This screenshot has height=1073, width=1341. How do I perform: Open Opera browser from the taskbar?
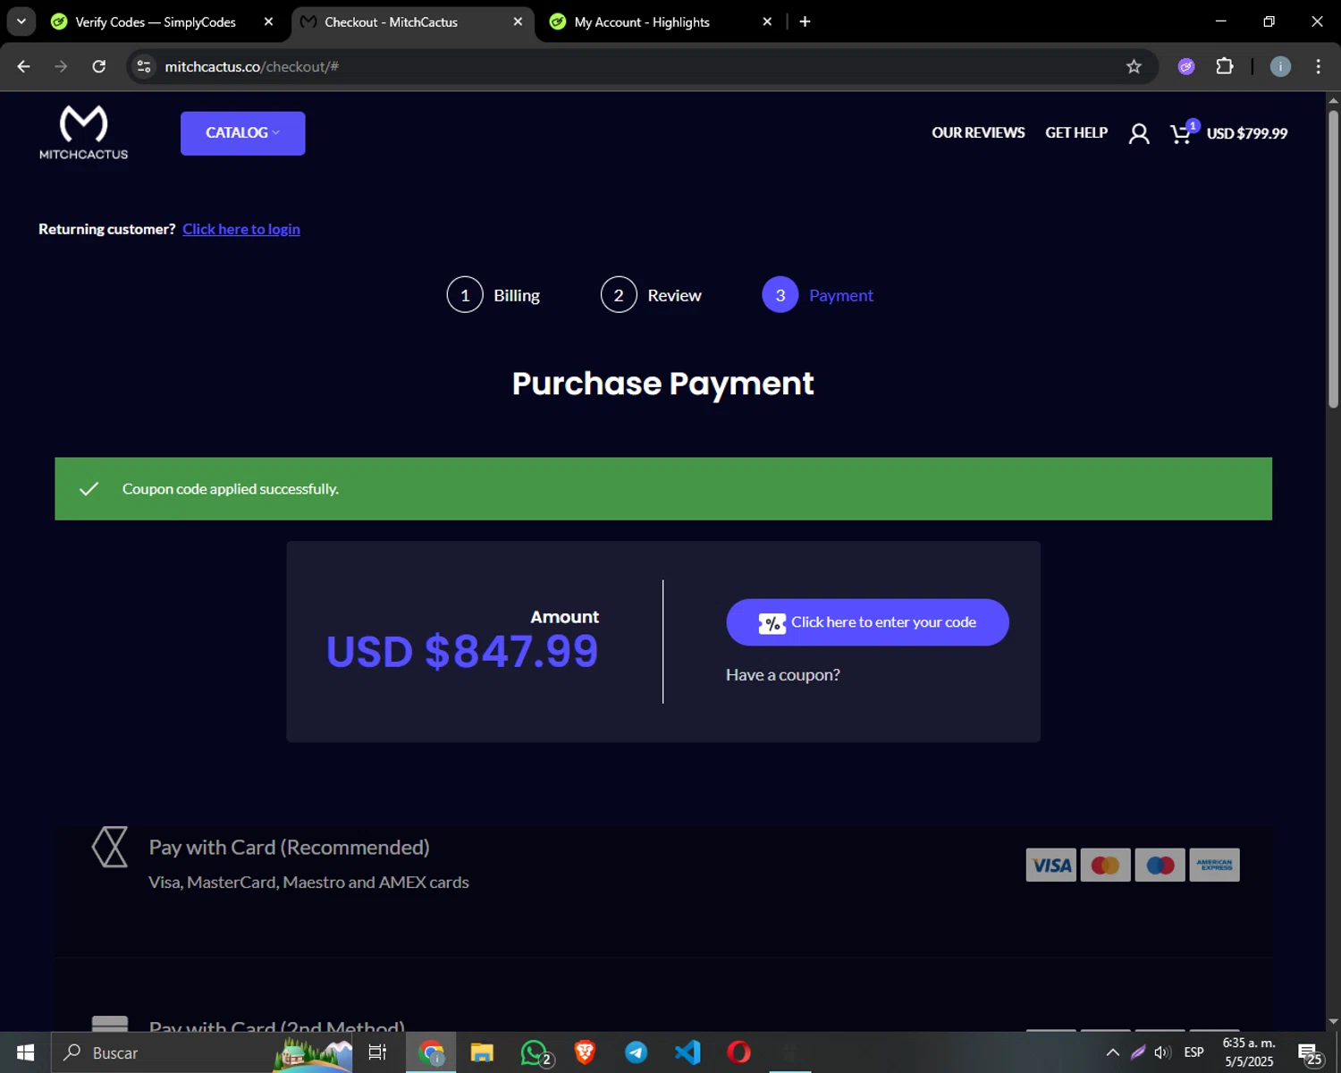(x=738, y=1052)
